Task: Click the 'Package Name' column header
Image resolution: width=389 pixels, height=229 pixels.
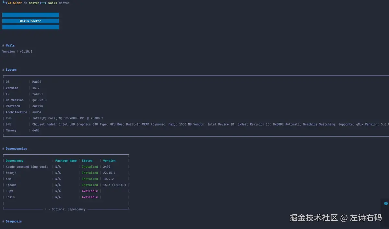Action: click(x=66, y=161)
